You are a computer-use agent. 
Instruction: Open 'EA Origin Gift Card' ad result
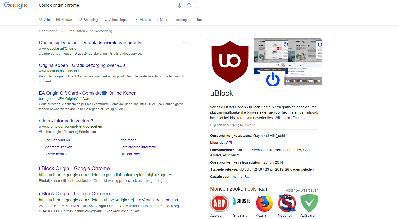[x=88, y=93]
